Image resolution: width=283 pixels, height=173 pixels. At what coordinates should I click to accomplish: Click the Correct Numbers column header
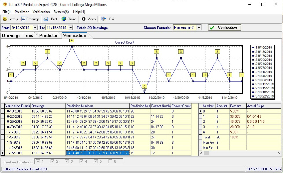(161, 106)
